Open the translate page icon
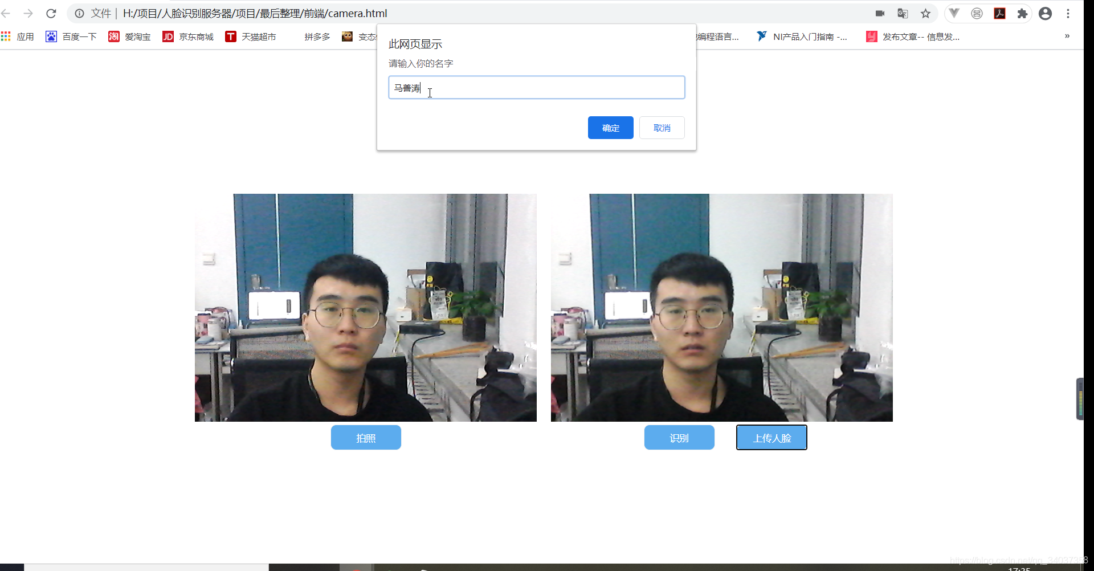The image size is (1094, 571). coord(903,13)
